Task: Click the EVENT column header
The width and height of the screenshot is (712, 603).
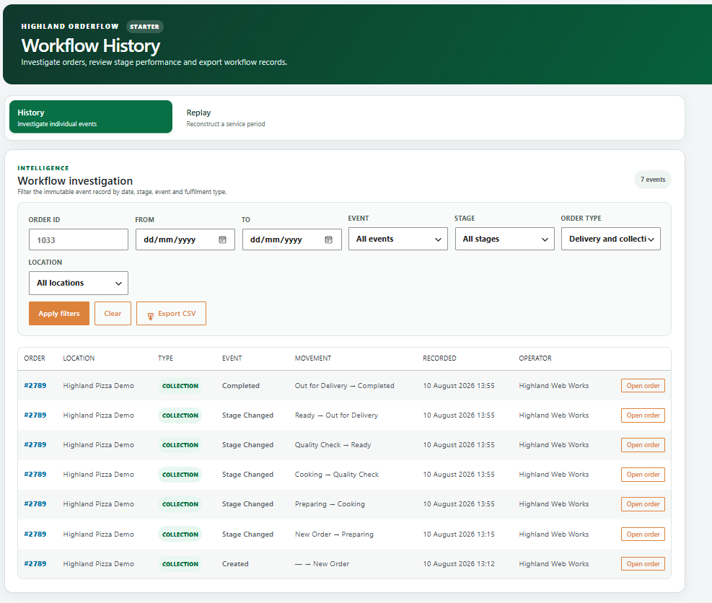Action: pyautogui.click(x=232, y=358)
